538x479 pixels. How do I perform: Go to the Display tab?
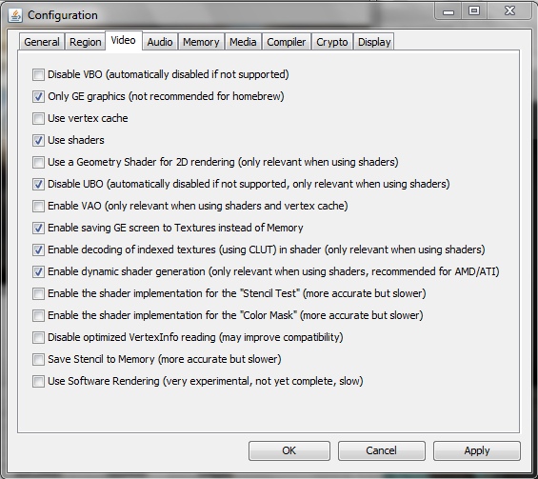click(x=374, y=42)
